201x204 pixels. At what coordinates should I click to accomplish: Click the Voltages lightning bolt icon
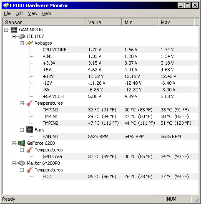click(x=30, y=43)
